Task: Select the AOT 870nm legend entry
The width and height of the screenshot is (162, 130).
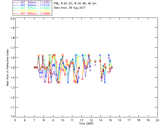Action: point(32,11)
